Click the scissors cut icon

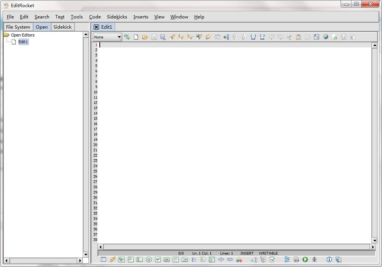[289, 37]
